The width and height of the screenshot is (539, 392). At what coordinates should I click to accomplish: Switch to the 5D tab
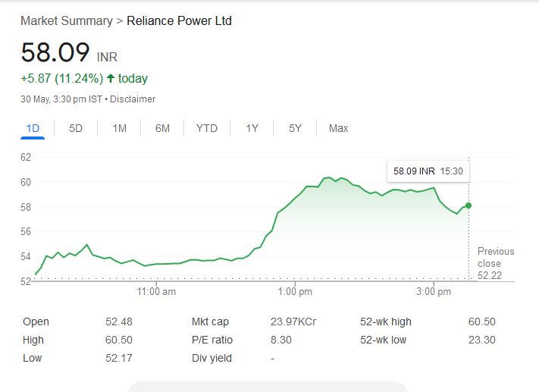tap(76, 128)
